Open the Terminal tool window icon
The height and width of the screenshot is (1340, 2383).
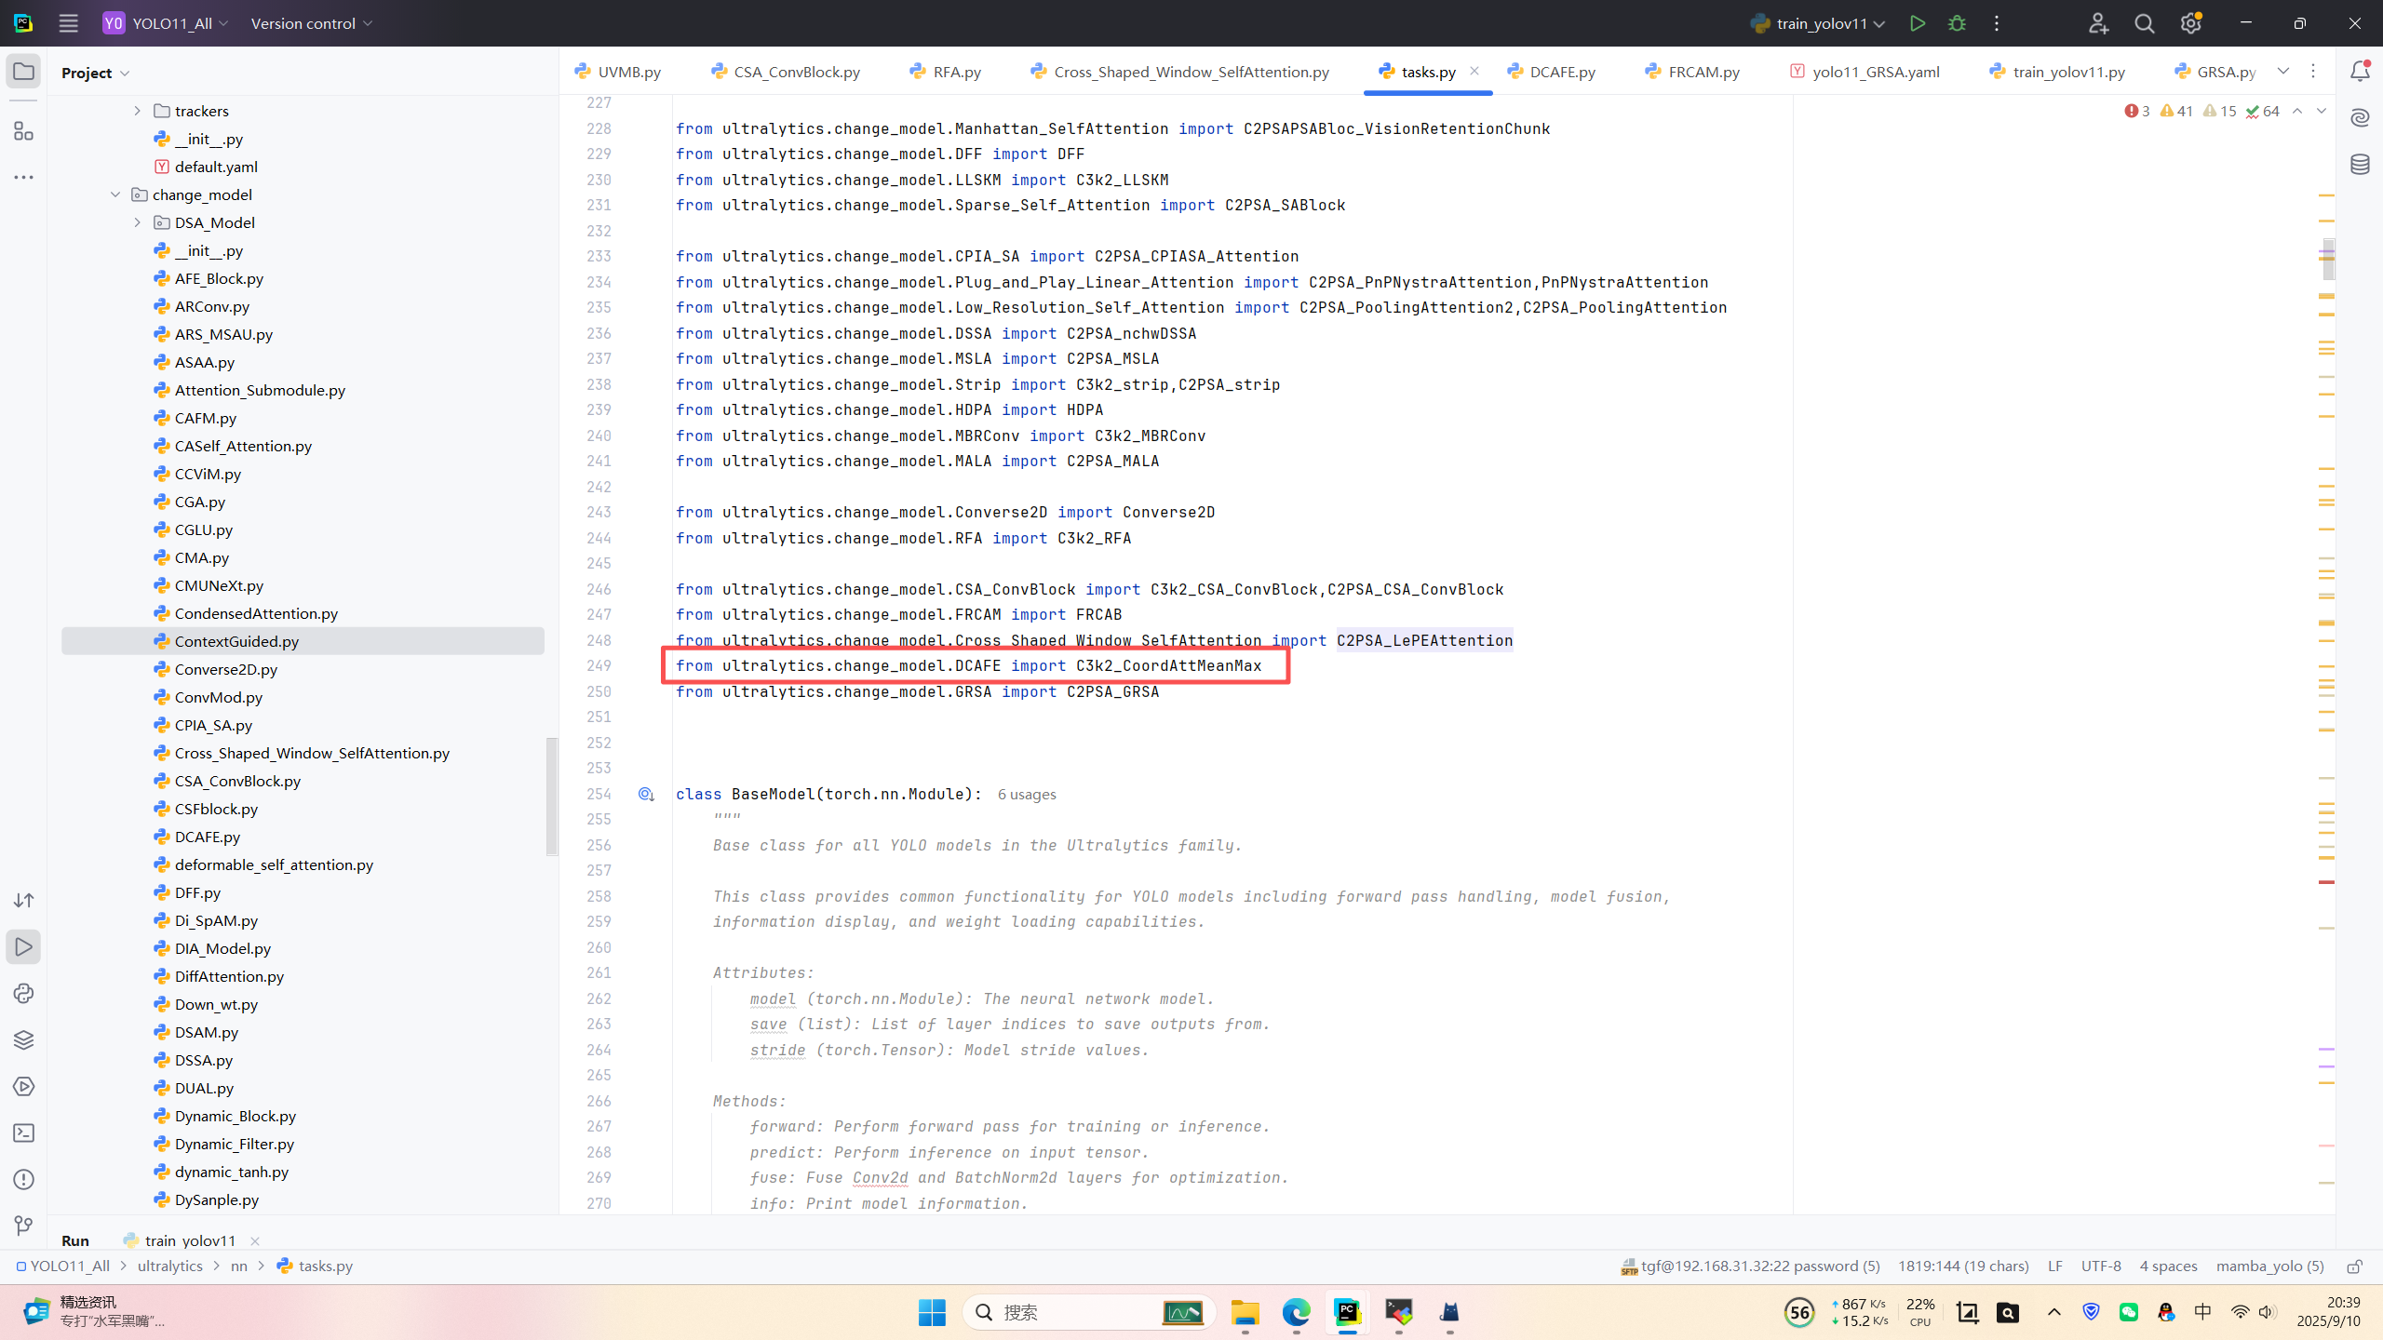click(24, 1133)
